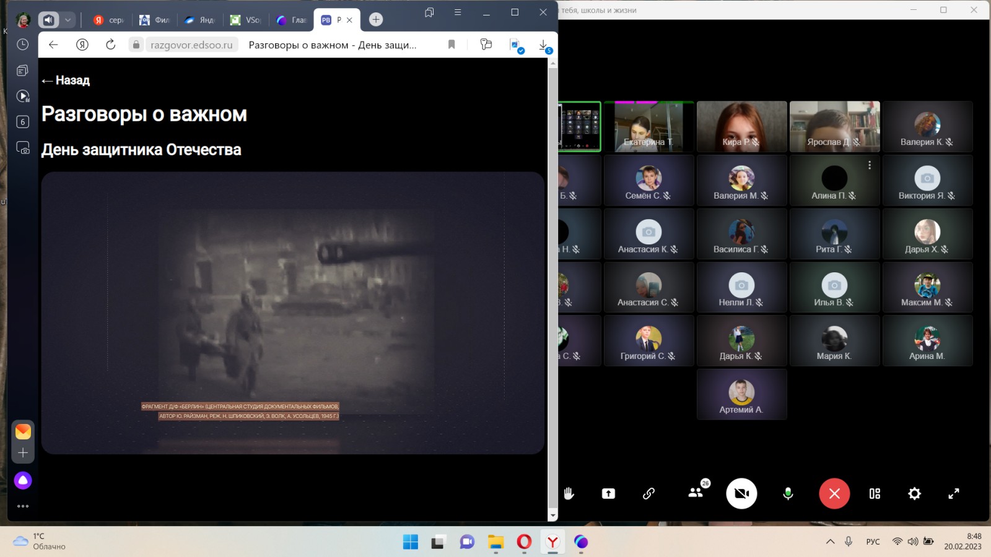Add a new app to browser sidebar
Image resolution: width=991 pixels, height=557 pixels.
23,453
